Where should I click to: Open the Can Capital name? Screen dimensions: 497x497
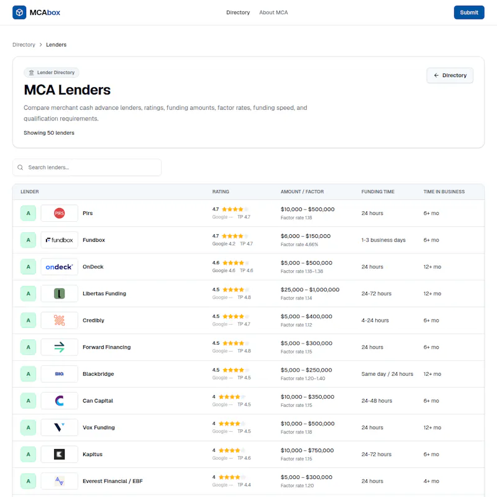pos(98,401)
